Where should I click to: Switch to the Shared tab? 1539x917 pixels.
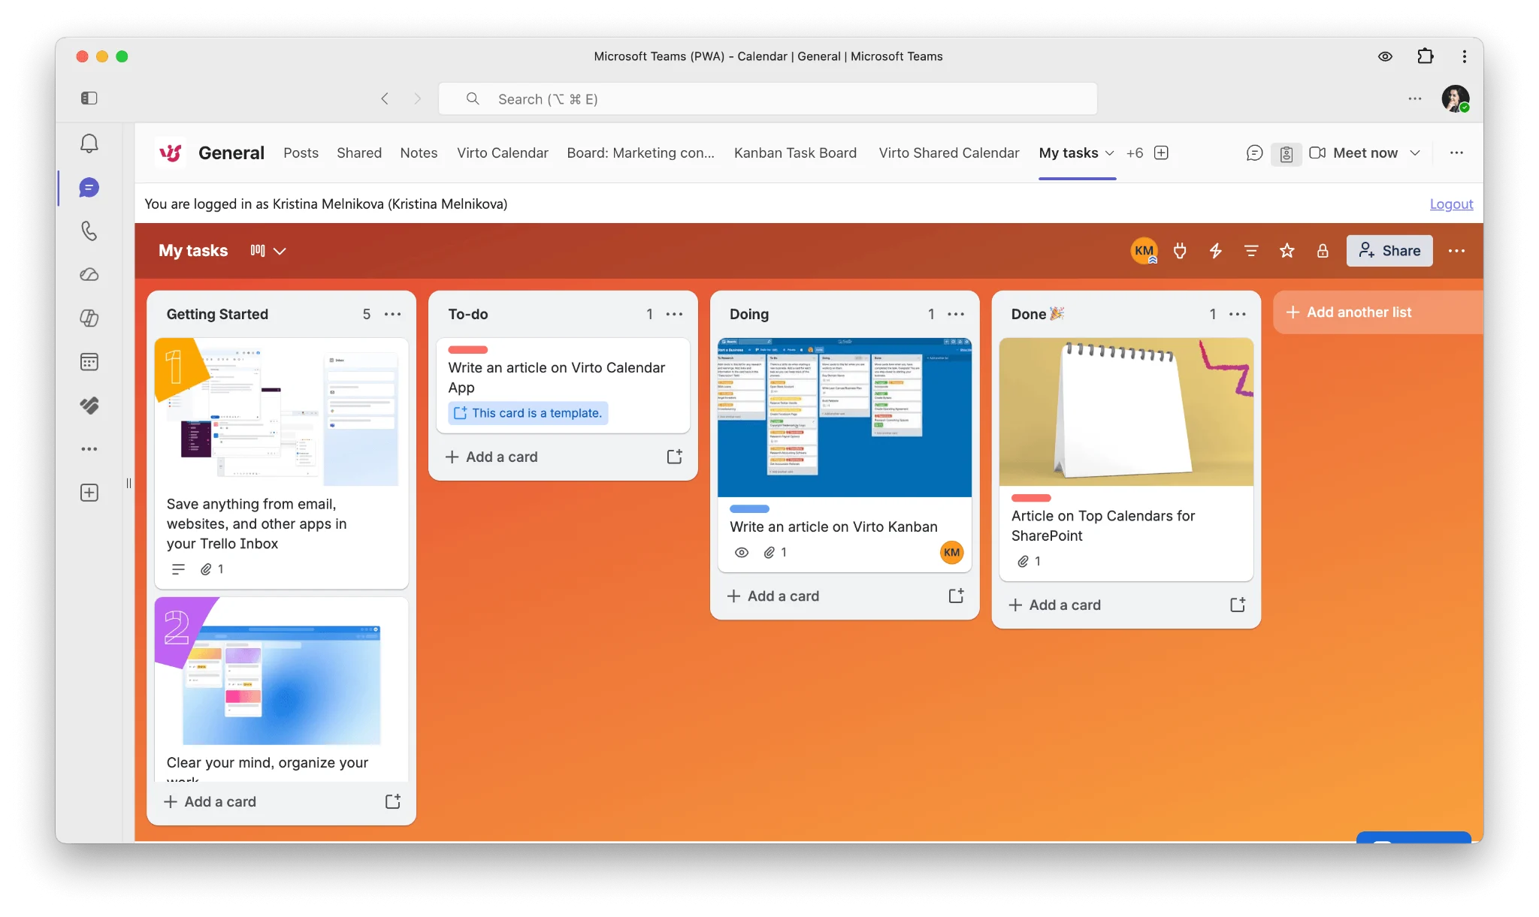click(x=359, y=153)
